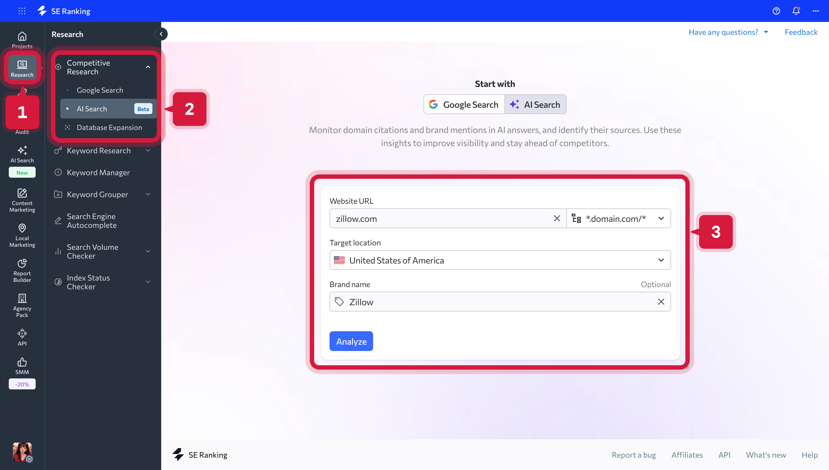Viewport: 829px width, 470px height.
Task: Switch to the Google Search tab
Action: point(464,104)
